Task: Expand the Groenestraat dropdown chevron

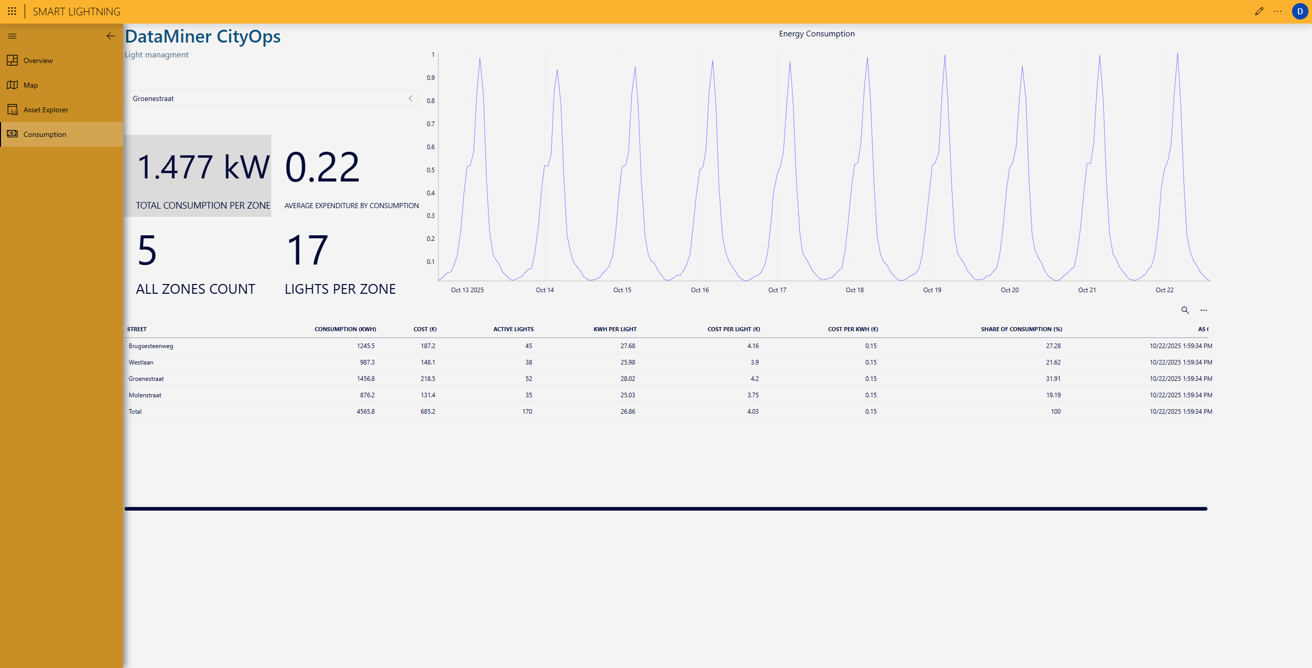Action: (x=410, y=98)
